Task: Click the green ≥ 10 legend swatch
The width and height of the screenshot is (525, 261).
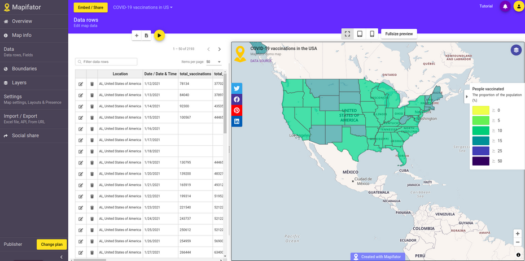Action: point(481,130)
